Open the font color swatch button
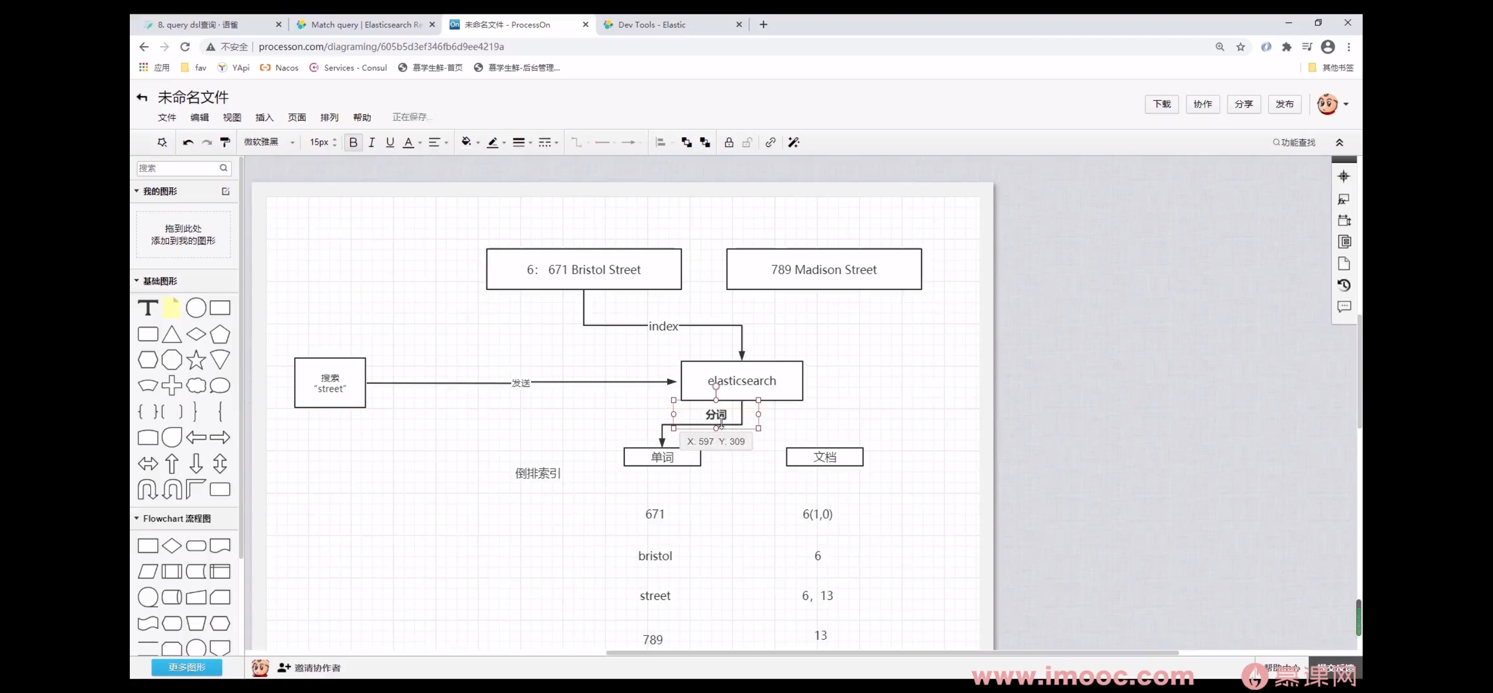1493x693 pixels. point(409,143)
